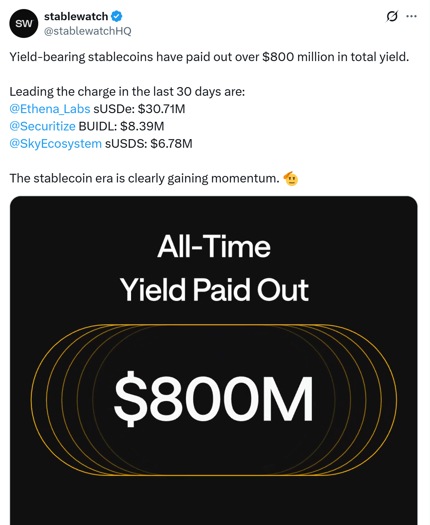430x525 pixels.
Task: Open the stablewatch profile avatar
Action: pyautogui.click(x=24, y=23)
